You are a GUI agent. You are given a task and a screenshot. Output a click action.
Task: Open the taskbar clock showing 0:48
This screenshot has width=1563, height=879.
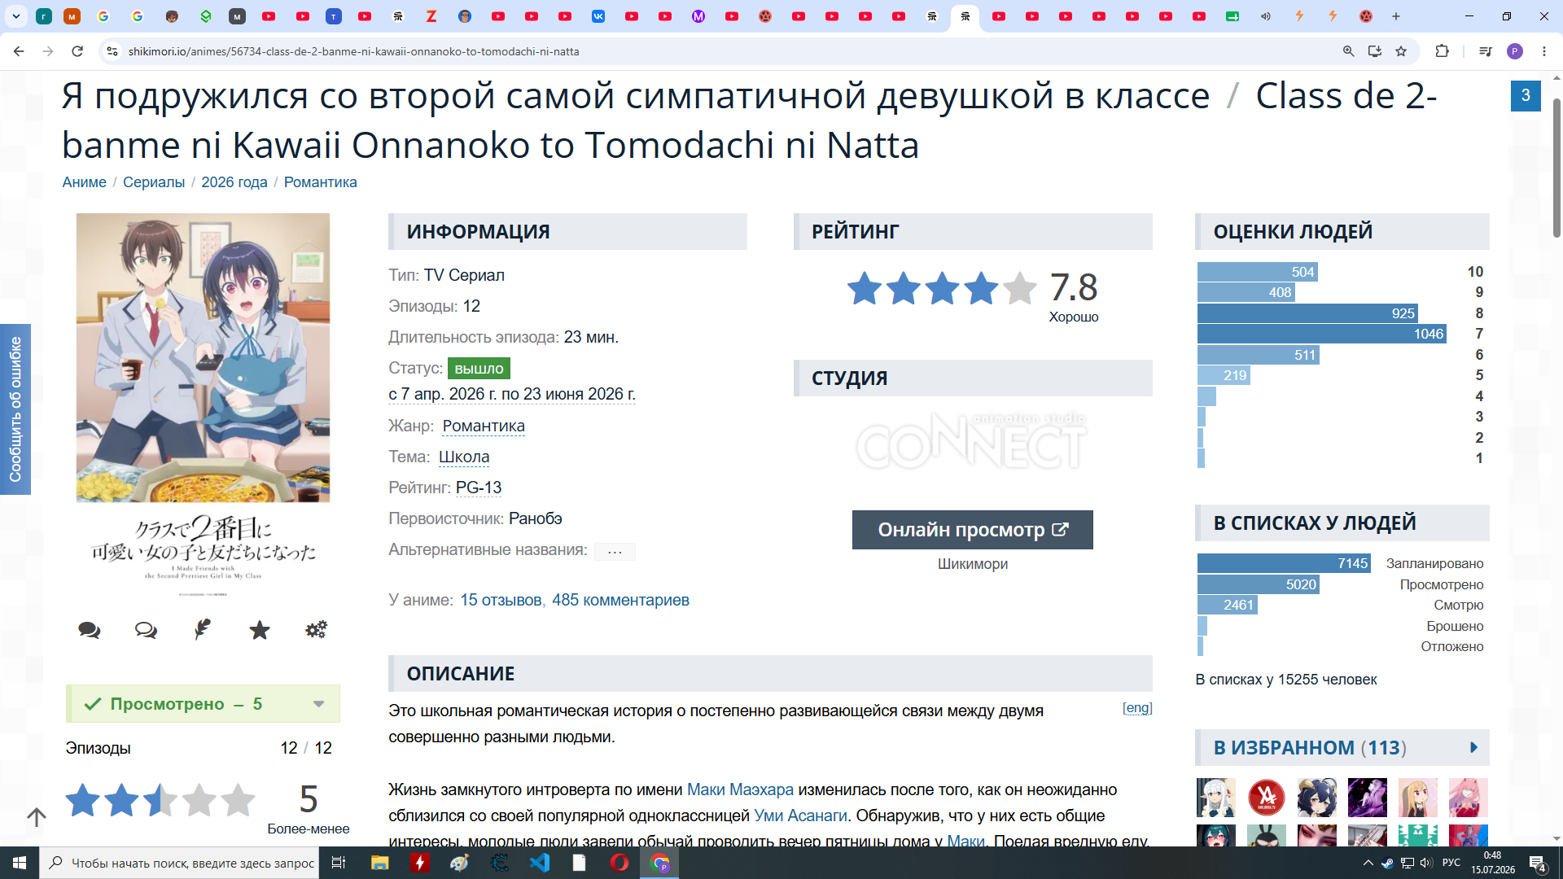[x=1492, y=863]
